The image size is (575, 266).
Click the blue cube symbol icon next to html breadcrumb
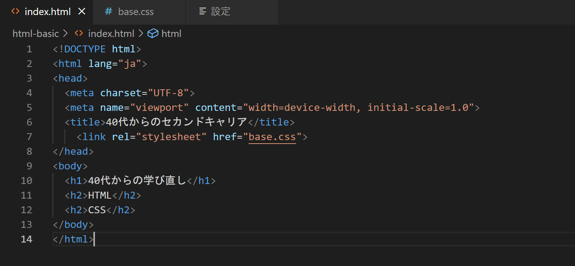153,33
